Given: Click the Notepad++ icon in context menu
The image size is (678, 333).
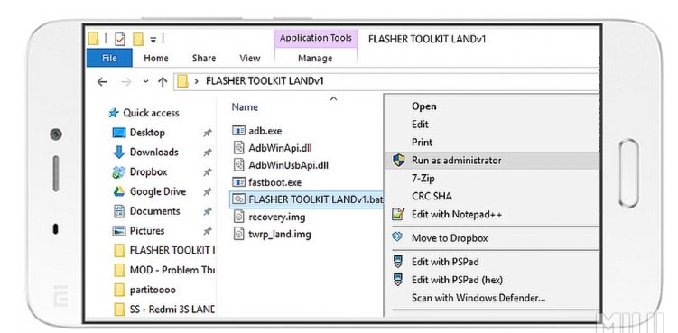Looking at the screenshot, I should click(x=398, y=214).
